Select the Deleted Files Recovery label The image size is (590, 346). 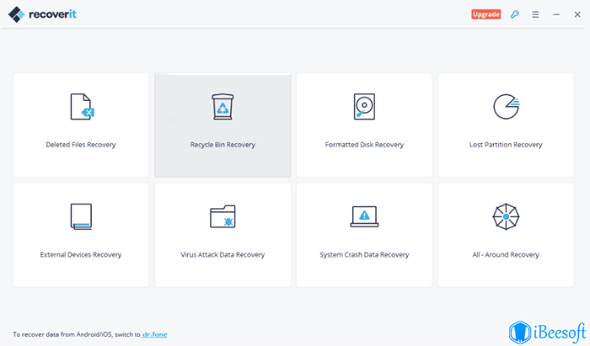(81, 145)
